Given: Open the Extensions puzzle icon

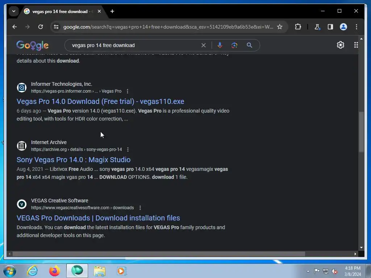Looking at the screenshot, I should (x=298, y=27).
